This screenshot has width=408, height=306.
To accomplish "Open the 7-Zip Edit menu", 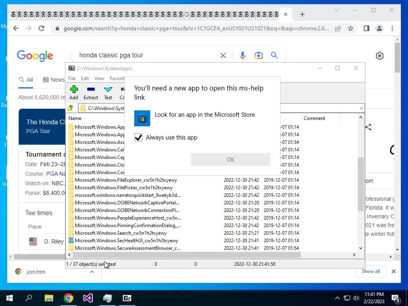I will click(x=85, y=78).
